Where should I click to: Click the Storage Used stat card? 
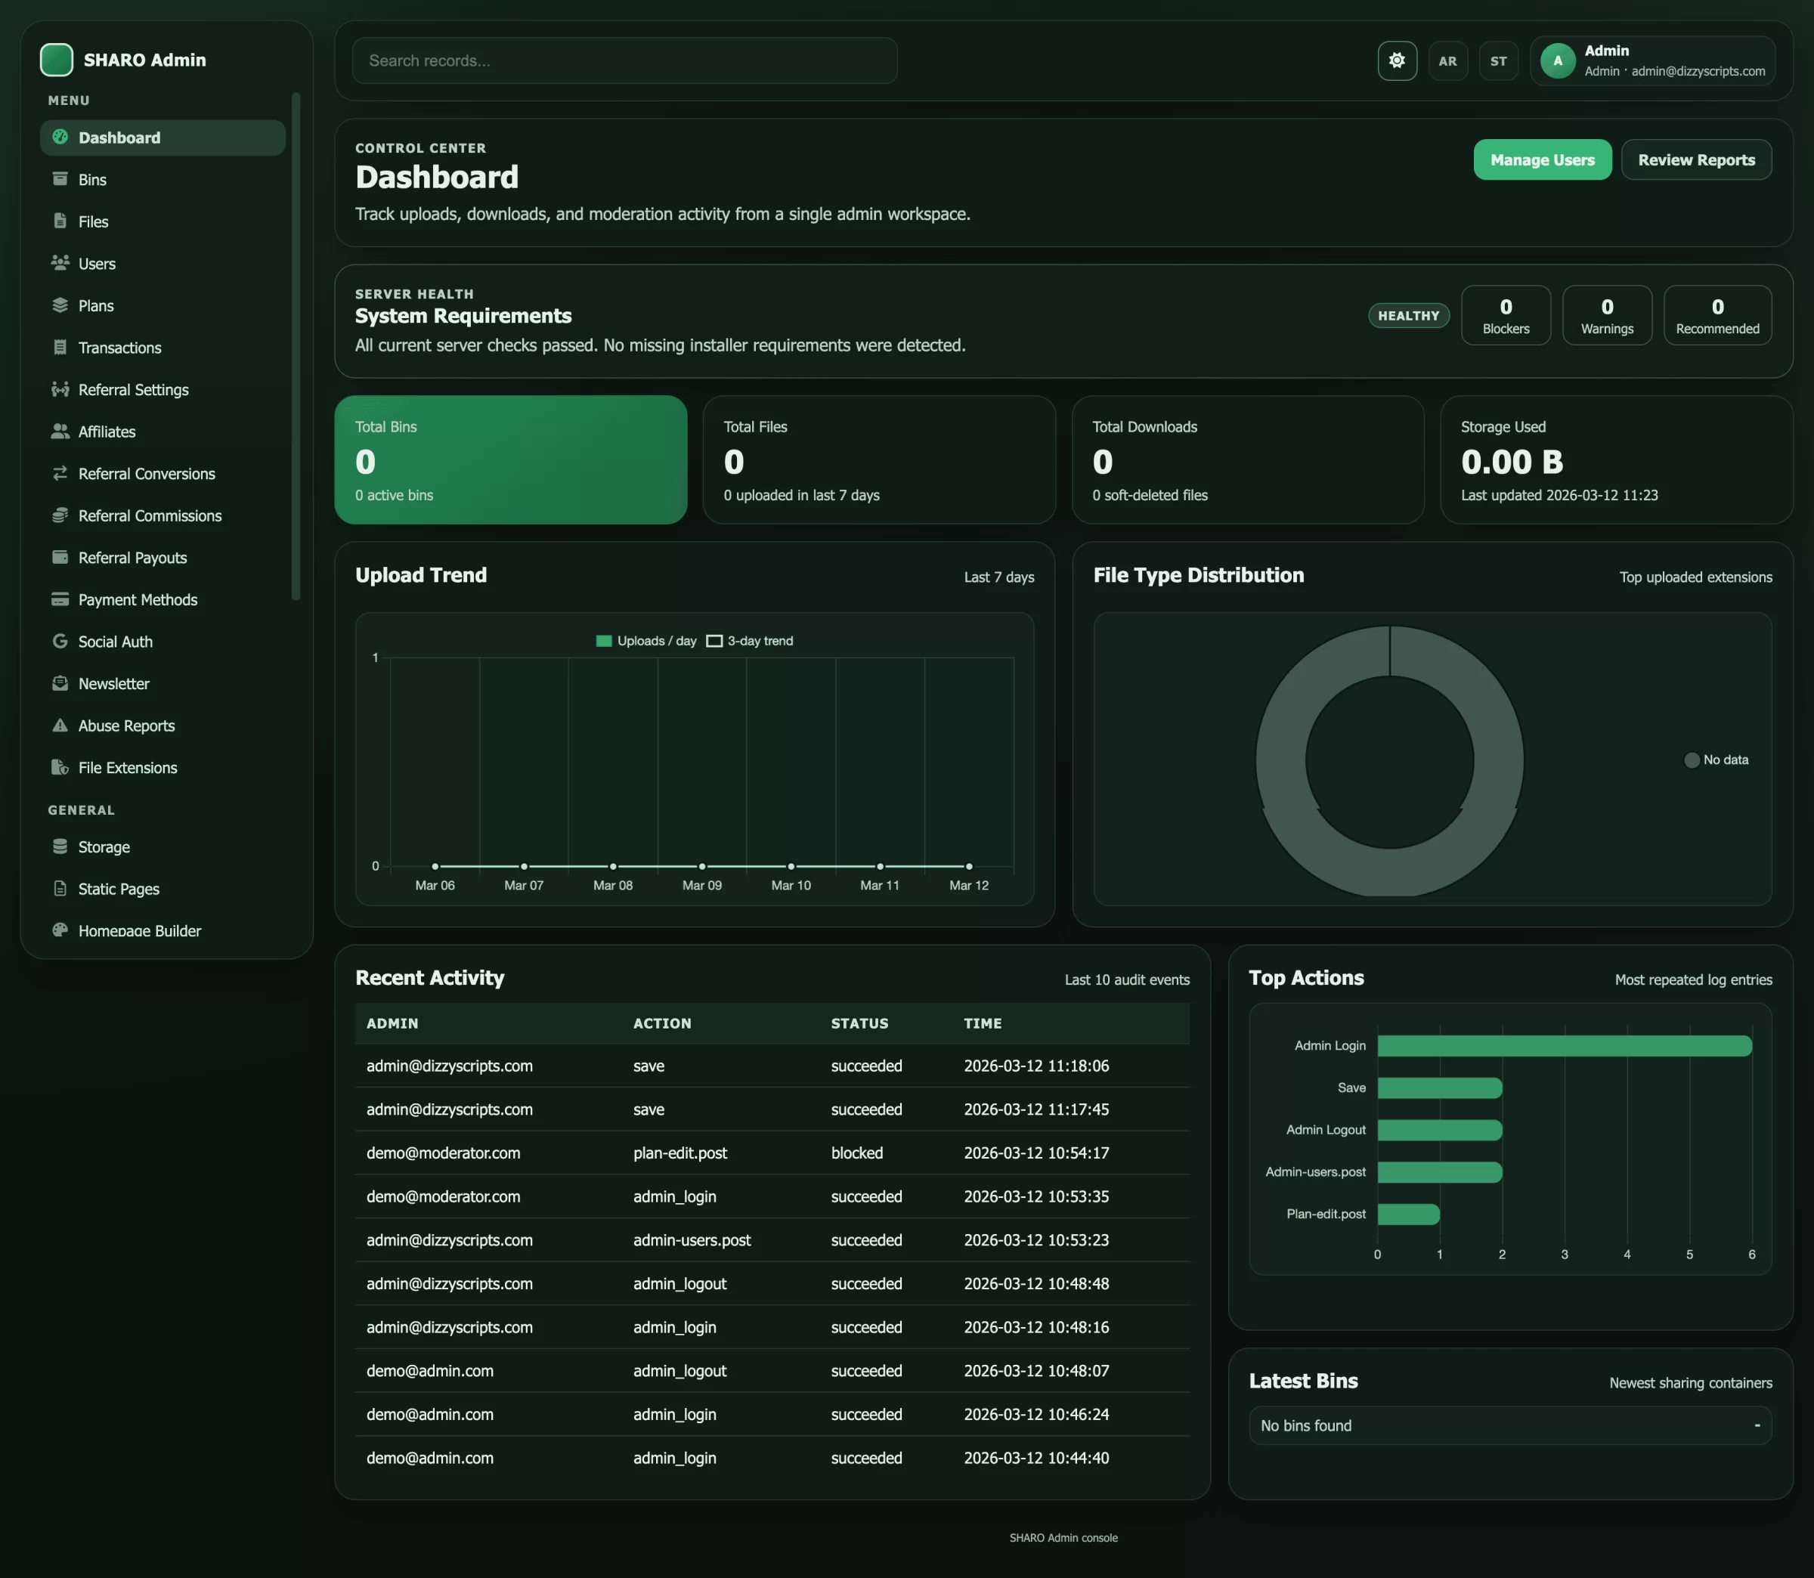(x=1617, y=459)
